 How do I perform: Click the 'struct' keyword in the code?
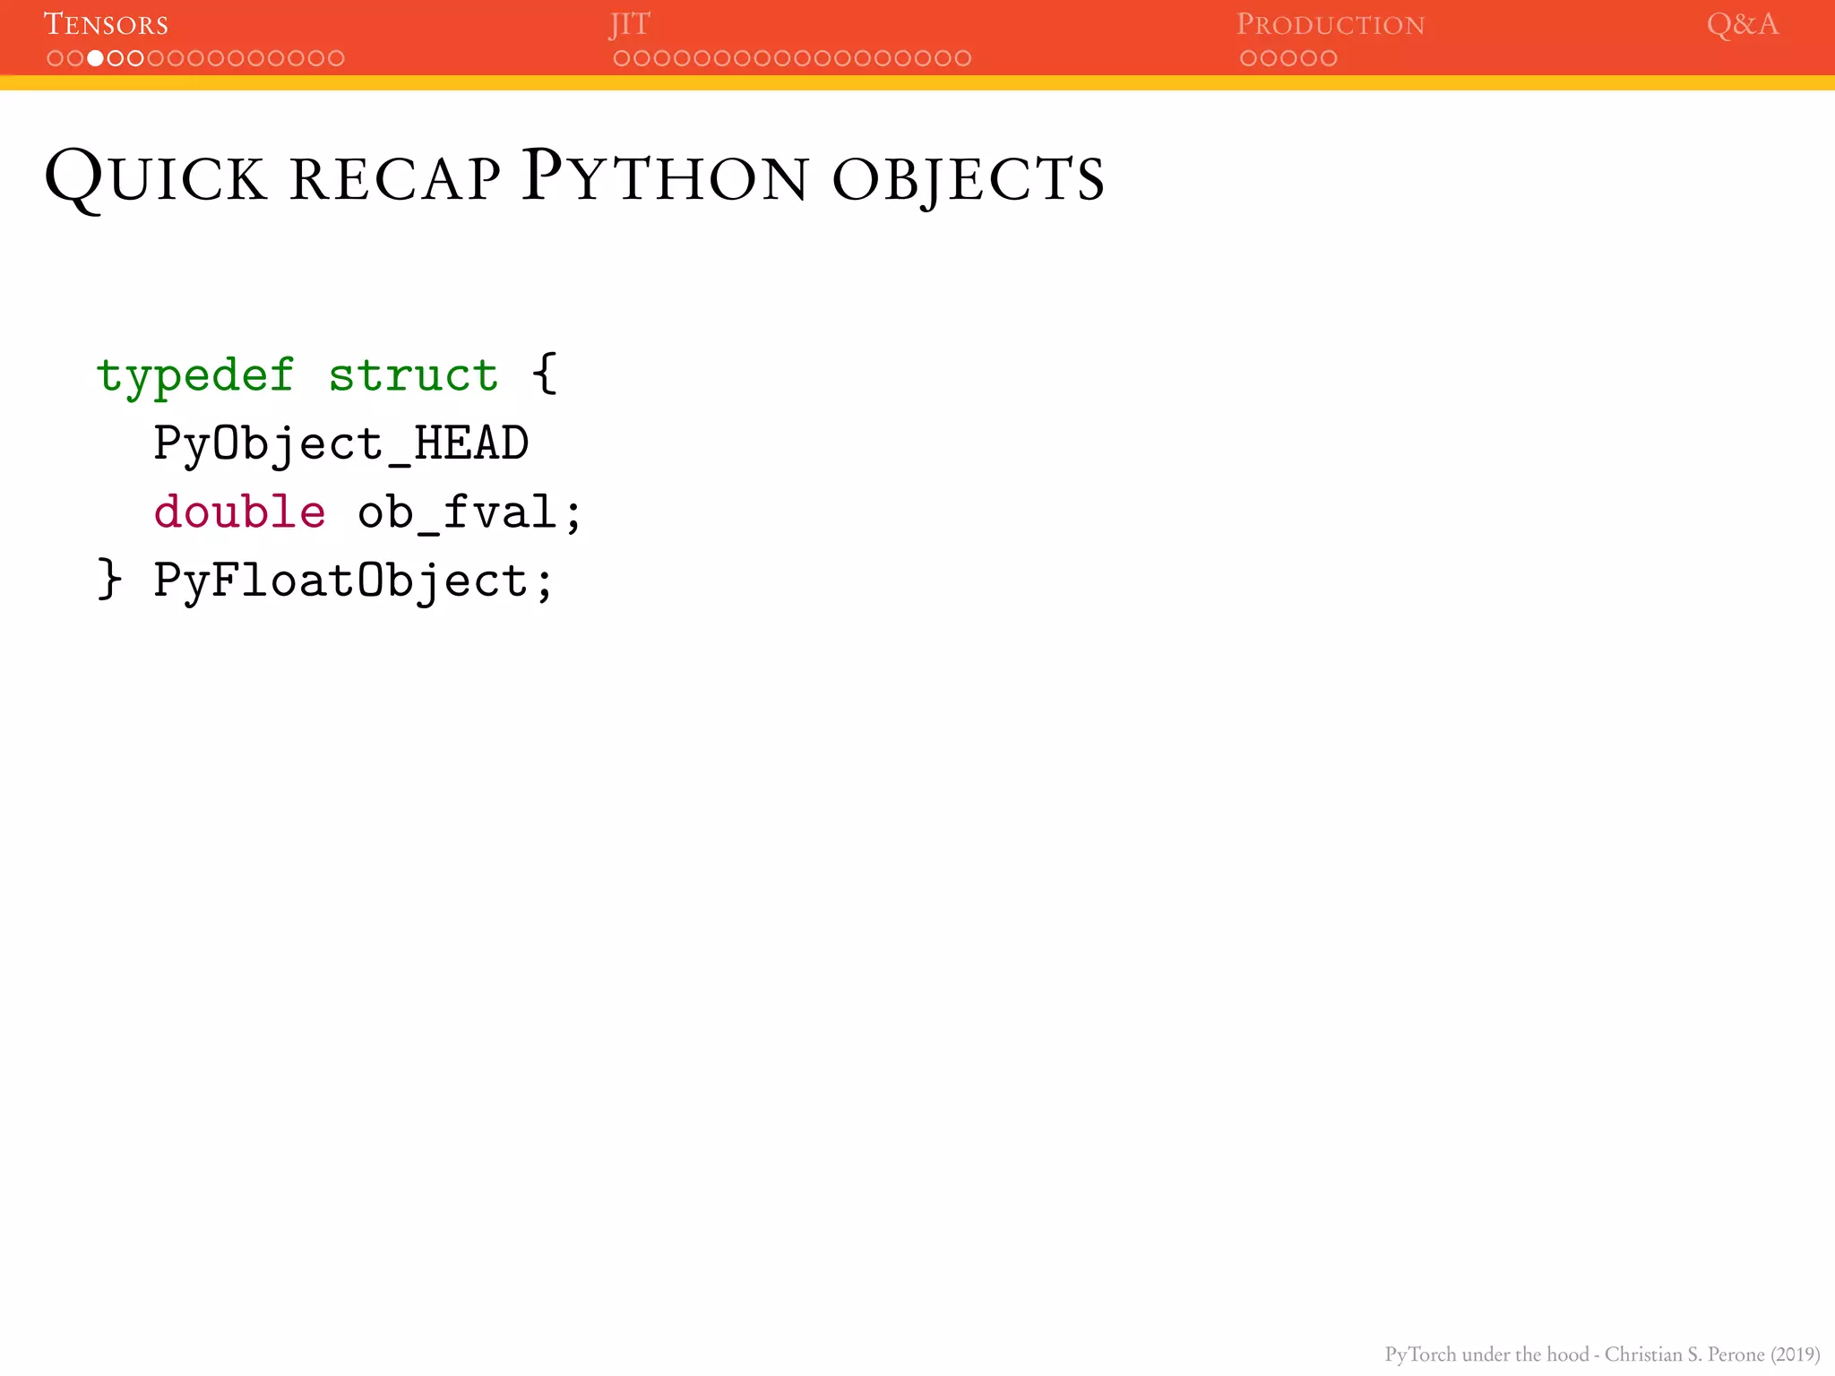pyautogui.click(x=413, y=375)
